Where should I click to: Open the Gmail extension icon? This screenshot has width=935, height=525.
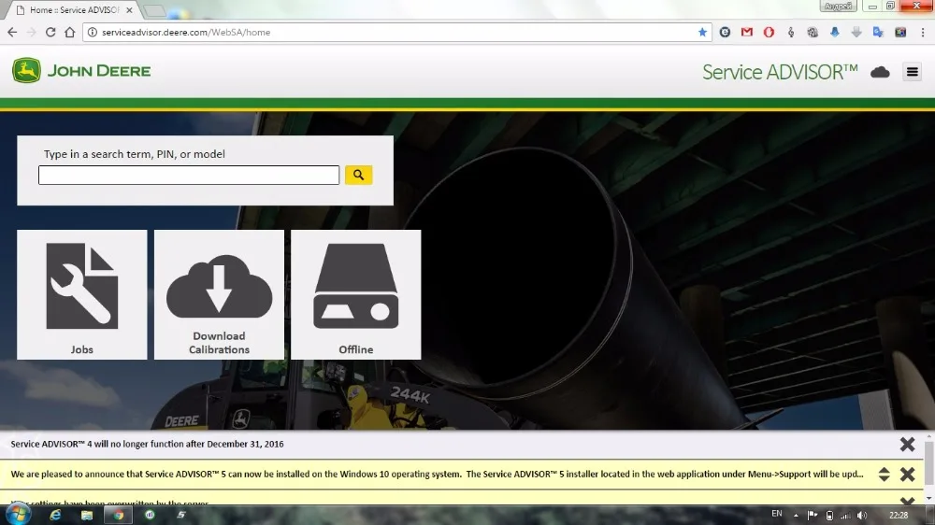[746, 32]
